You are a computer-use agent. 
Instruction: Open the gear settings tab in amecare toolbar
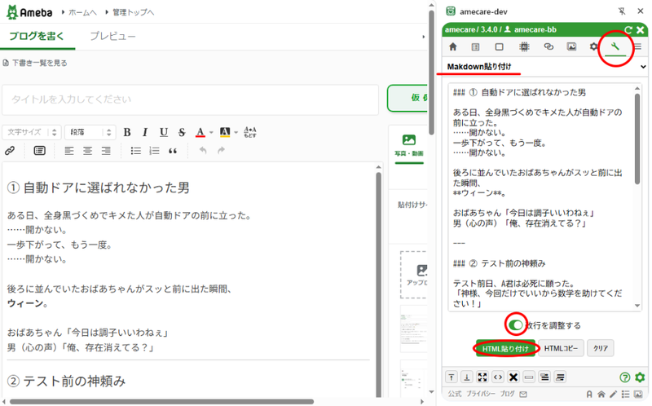(x=593, y=47)
